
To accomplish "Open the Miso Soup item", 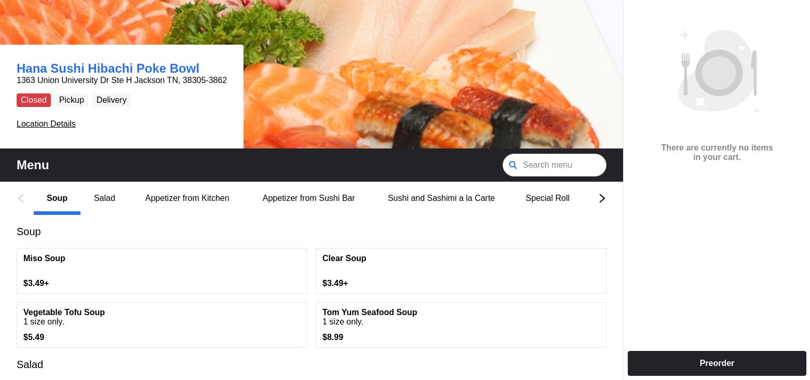I will [x=162, y=271].
